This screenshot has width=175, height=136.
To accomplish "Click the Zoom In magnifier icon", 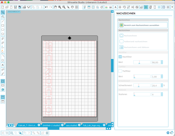I will point(59,7).
